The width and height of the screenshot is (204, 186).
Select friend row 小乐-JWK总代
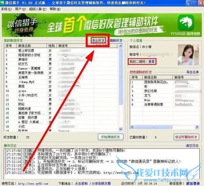point(61,95)
